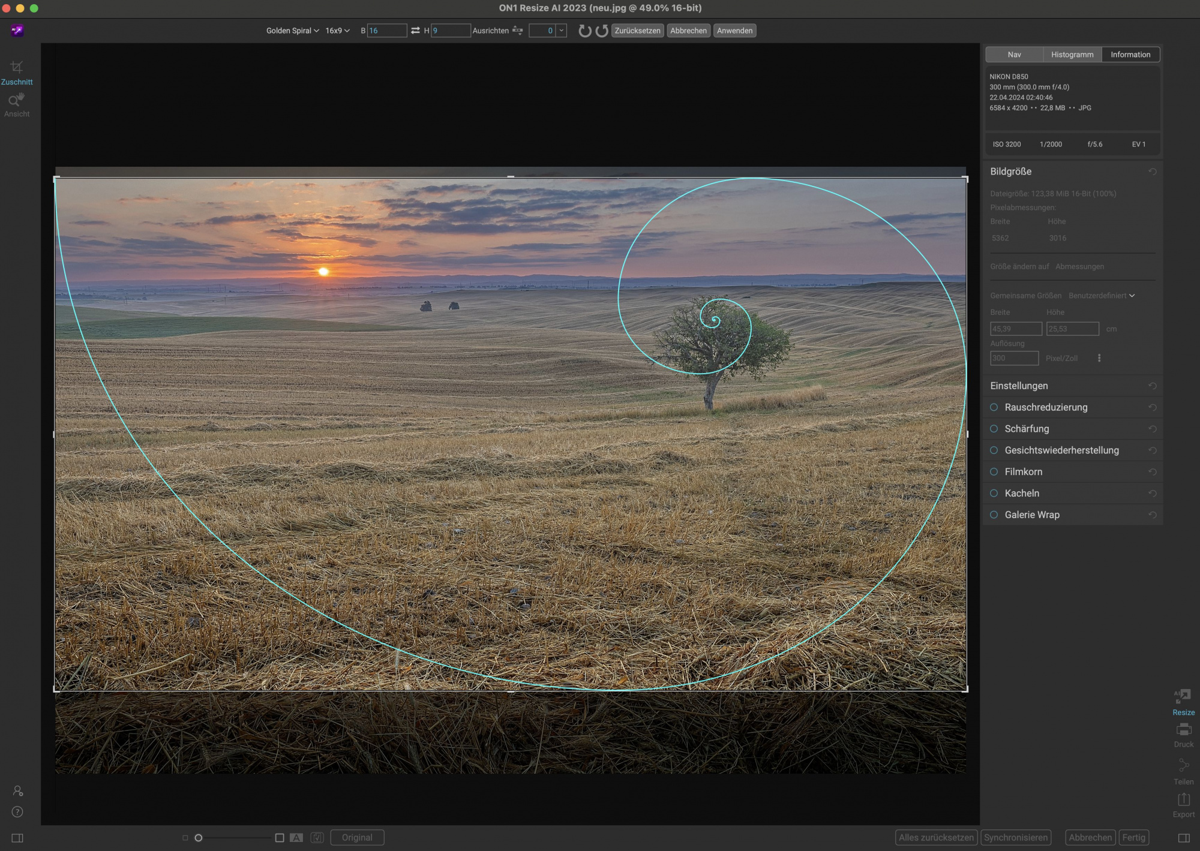The width and height of the screenshot is (1200, 851).
Task: Switch to the Nav tab
Action: (x=1014, y=55)
